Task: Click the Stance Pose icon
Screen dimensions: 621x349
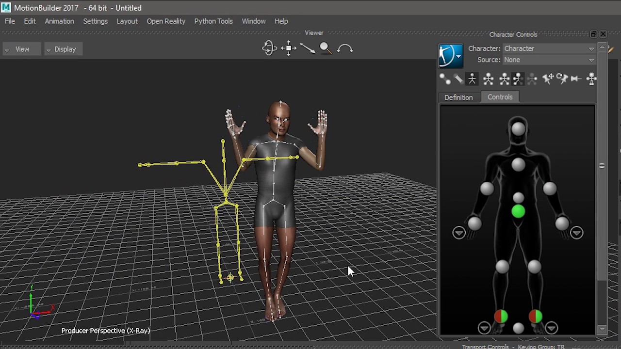Action: (x=591, y=79)
